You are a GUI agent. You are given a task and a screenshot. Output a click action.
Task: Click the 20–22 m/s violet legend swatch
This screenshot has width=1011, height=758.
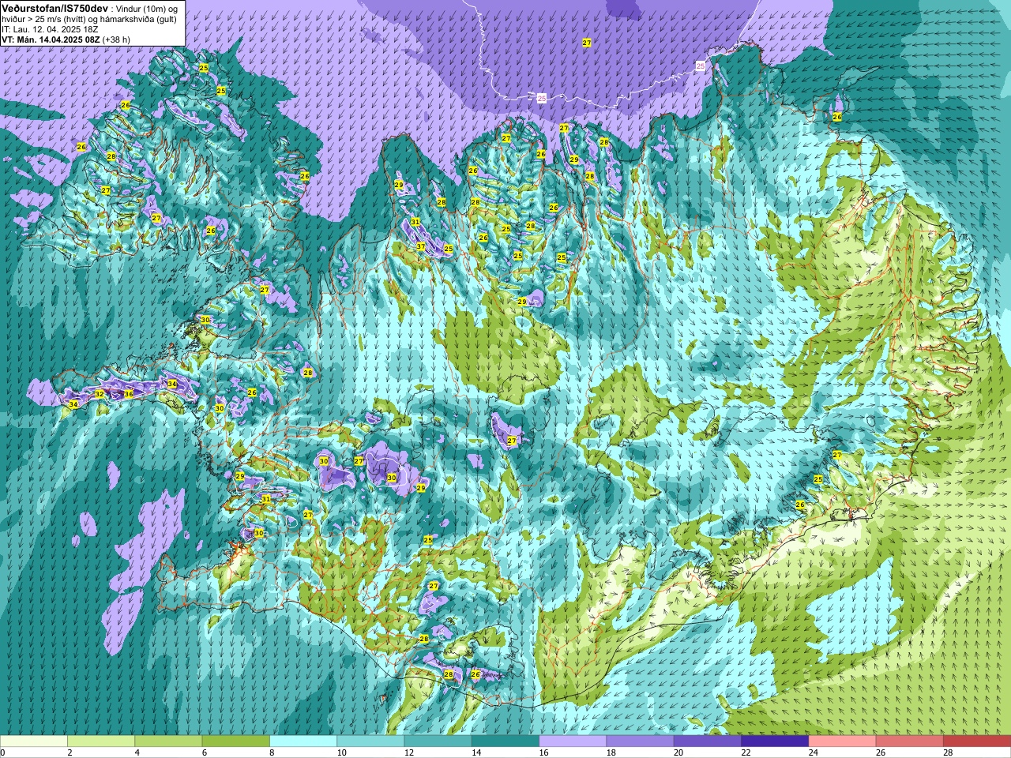pos(708,741)
